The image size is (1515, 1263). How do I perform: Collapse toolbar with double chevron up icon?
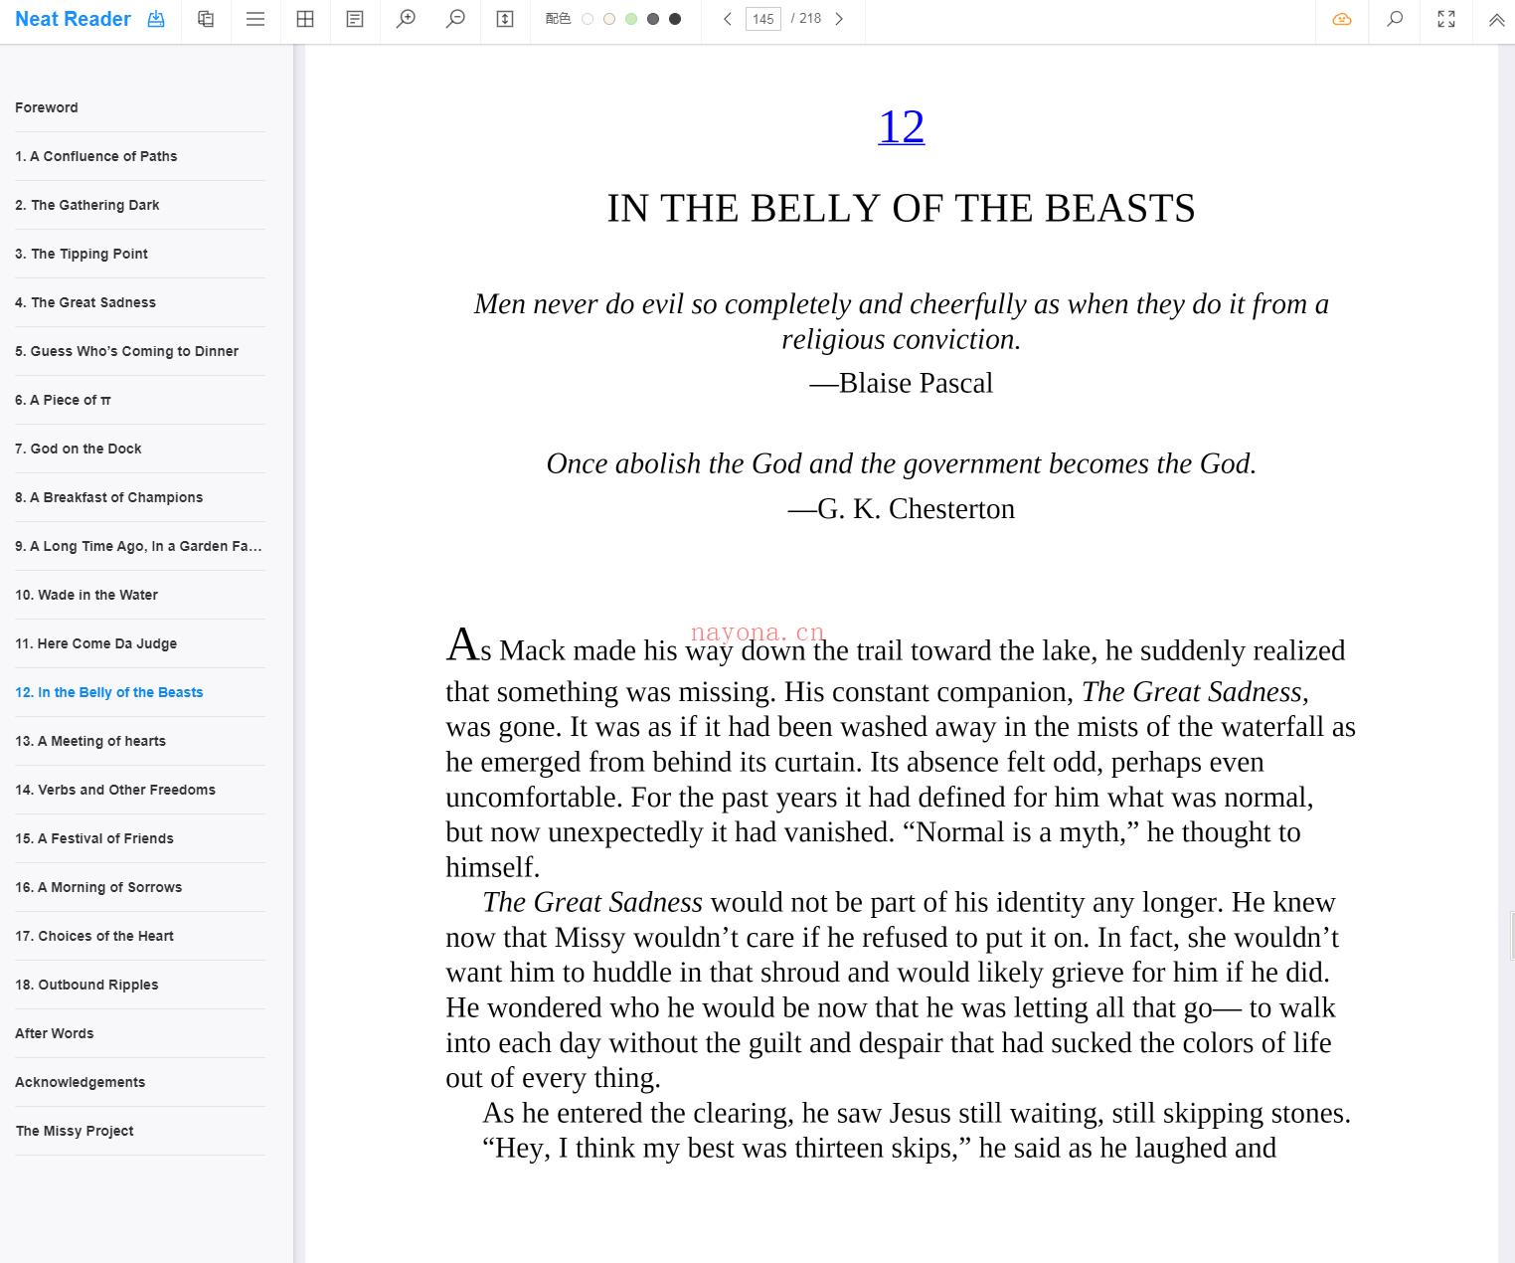[x=1496, y=19]
